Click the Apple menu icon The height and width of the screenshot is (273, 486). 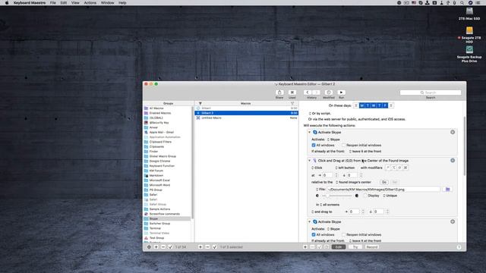click(x=7, y=3)
